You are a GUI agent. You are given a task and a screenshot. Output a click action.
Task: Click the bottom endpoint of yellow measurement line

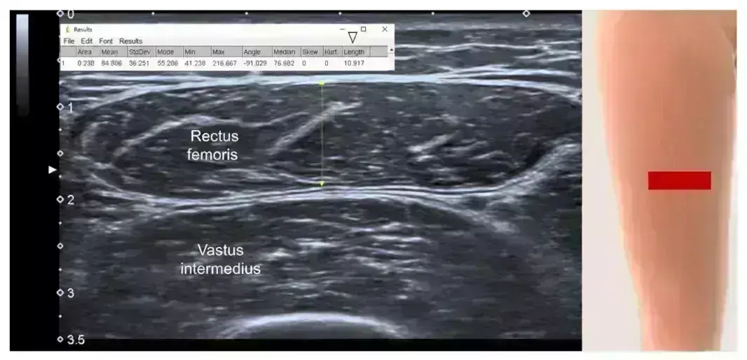coord(322,184)
